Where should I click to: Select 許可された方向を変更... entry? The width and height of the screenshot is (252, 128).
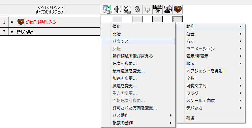click(x=138, y=108)
